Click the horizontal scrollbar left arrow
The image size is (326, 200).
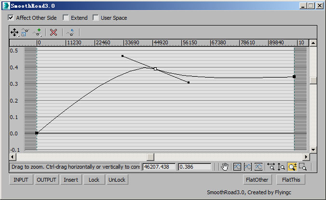pyautogui.click(x=13, y=157)
